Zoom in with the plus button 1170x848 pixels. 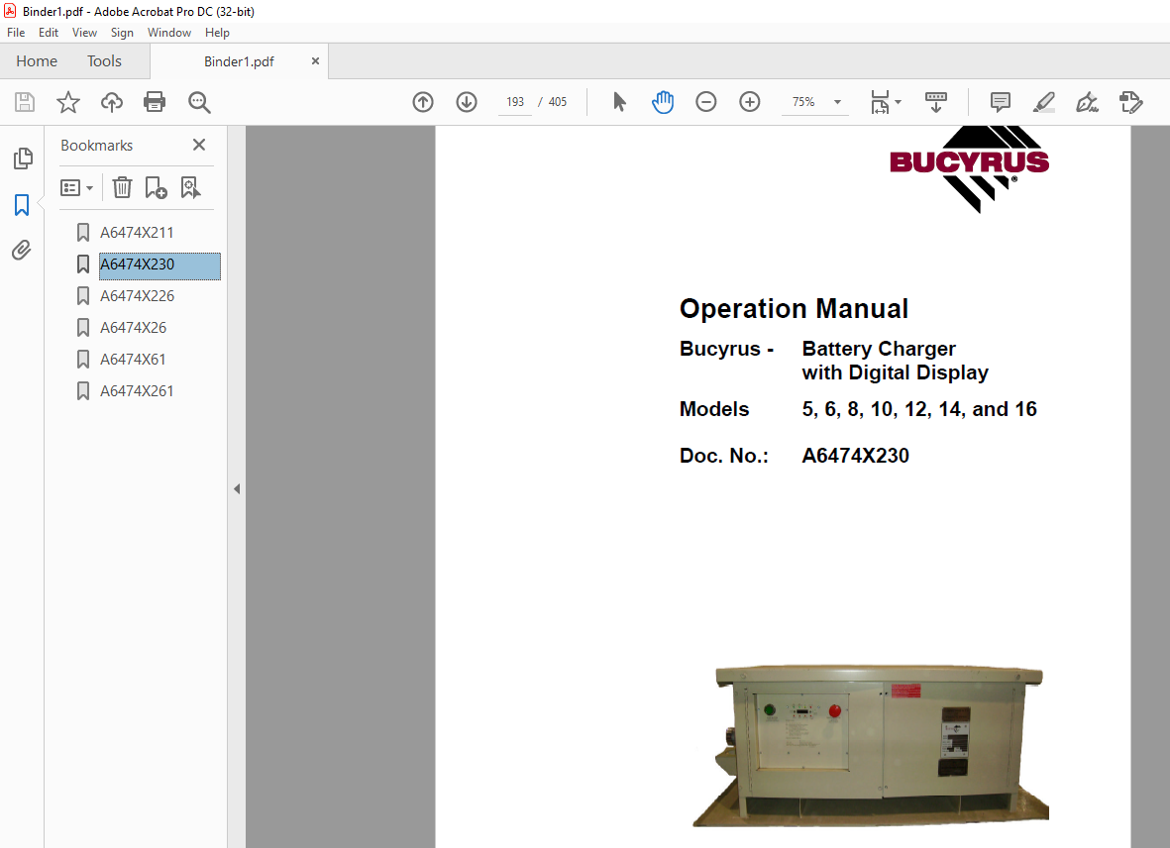pos(749,102)
